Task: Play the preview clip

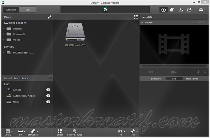Action: click(174, 72)
